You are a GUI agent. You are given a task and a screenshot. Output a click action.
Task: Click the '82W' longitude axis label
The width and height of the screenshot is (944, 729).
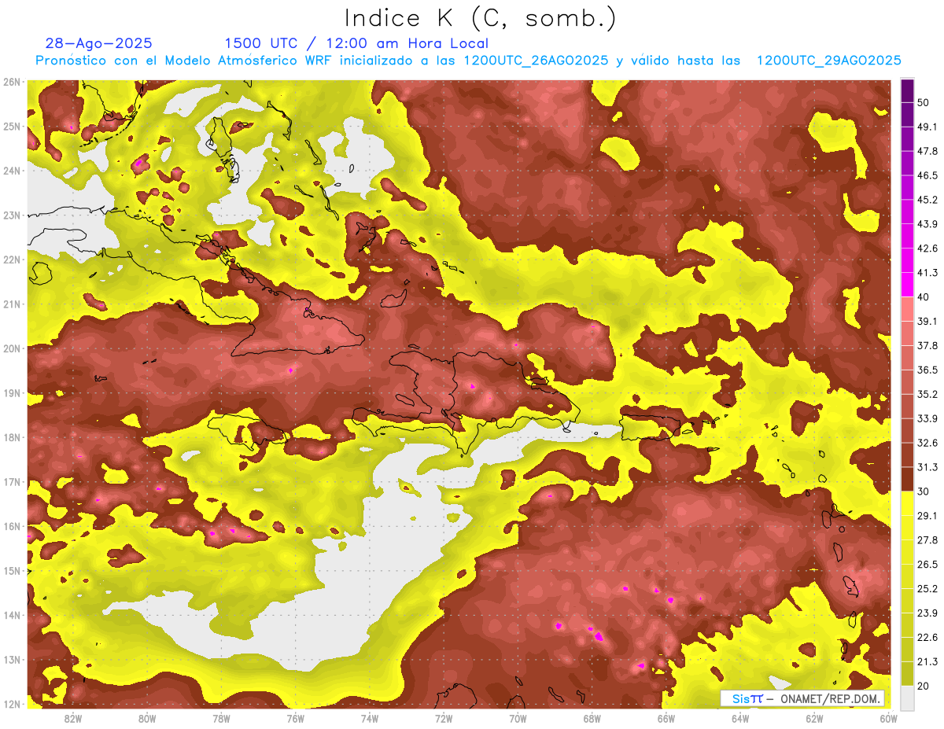click(x=73, y=718)
